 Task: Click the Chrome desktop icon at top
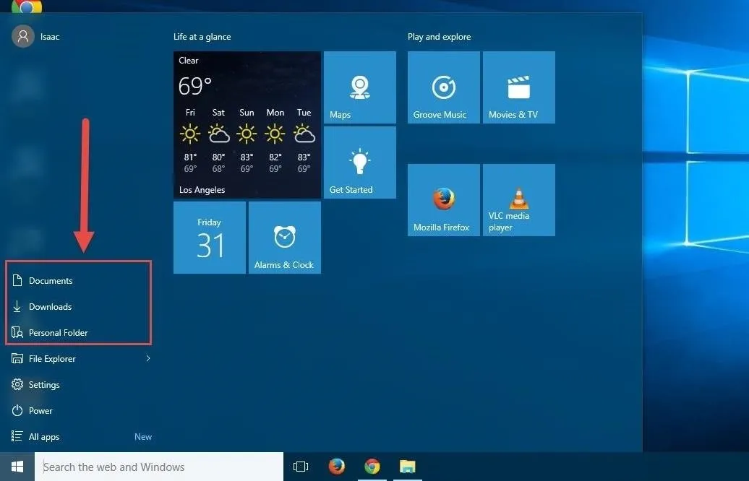(x=27, y=6)
